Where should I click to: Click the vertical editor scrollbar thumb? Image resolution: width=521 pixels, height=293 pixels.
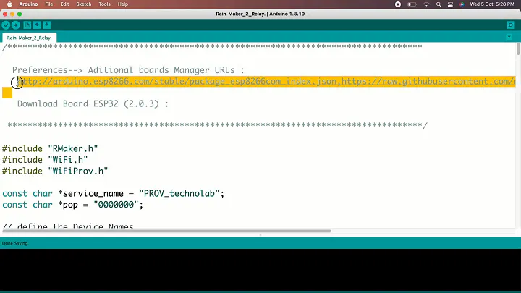pos(518,49)
